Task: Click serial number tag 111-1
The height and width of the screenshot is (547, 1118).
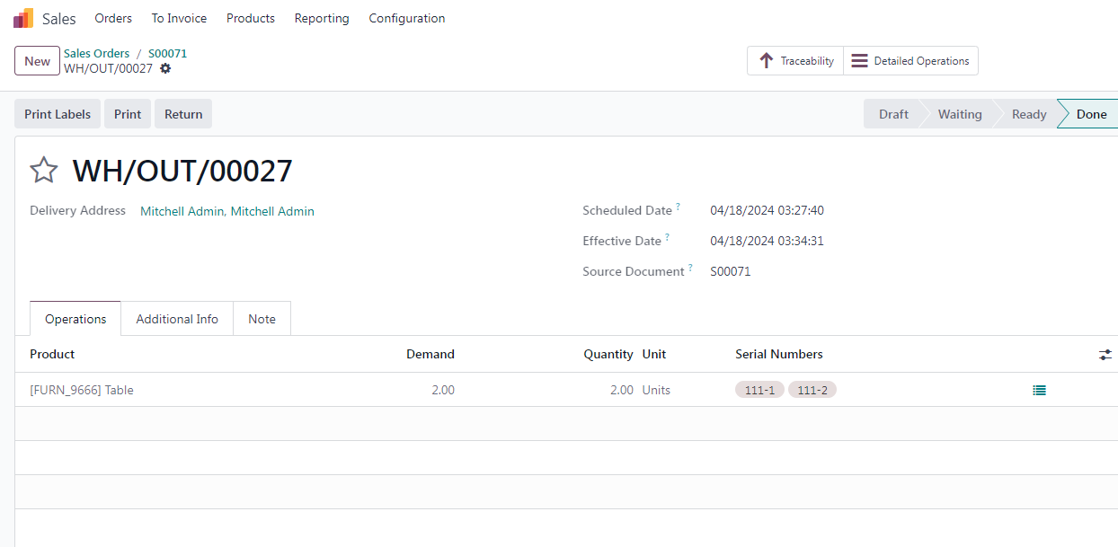Action: (759, 390)
